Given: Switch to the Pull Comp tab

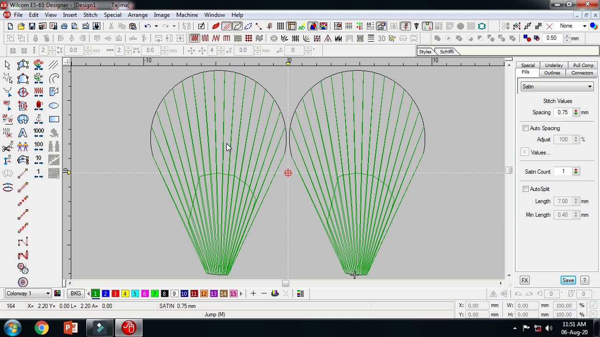Looking at the screenshot, I should [583, 66].
